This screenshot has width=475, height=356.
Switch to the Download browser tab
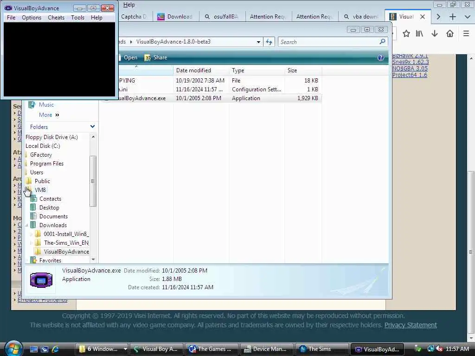pyautogui.click(x=176, y=17)
